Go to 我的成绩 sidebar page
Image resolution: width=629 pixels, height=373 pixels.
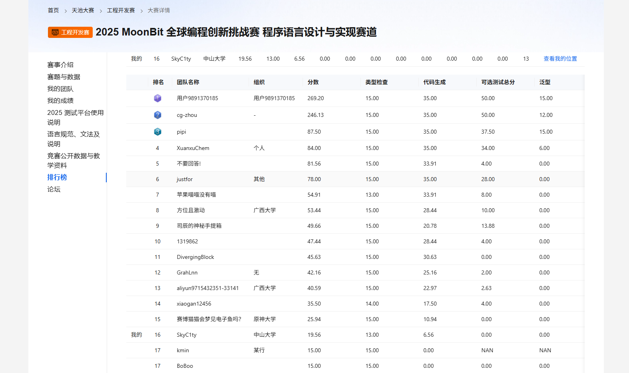(60, 101)
